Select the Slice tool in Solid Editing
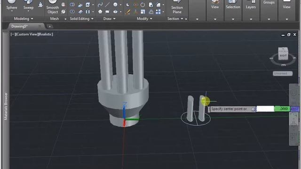 (80, 5)
